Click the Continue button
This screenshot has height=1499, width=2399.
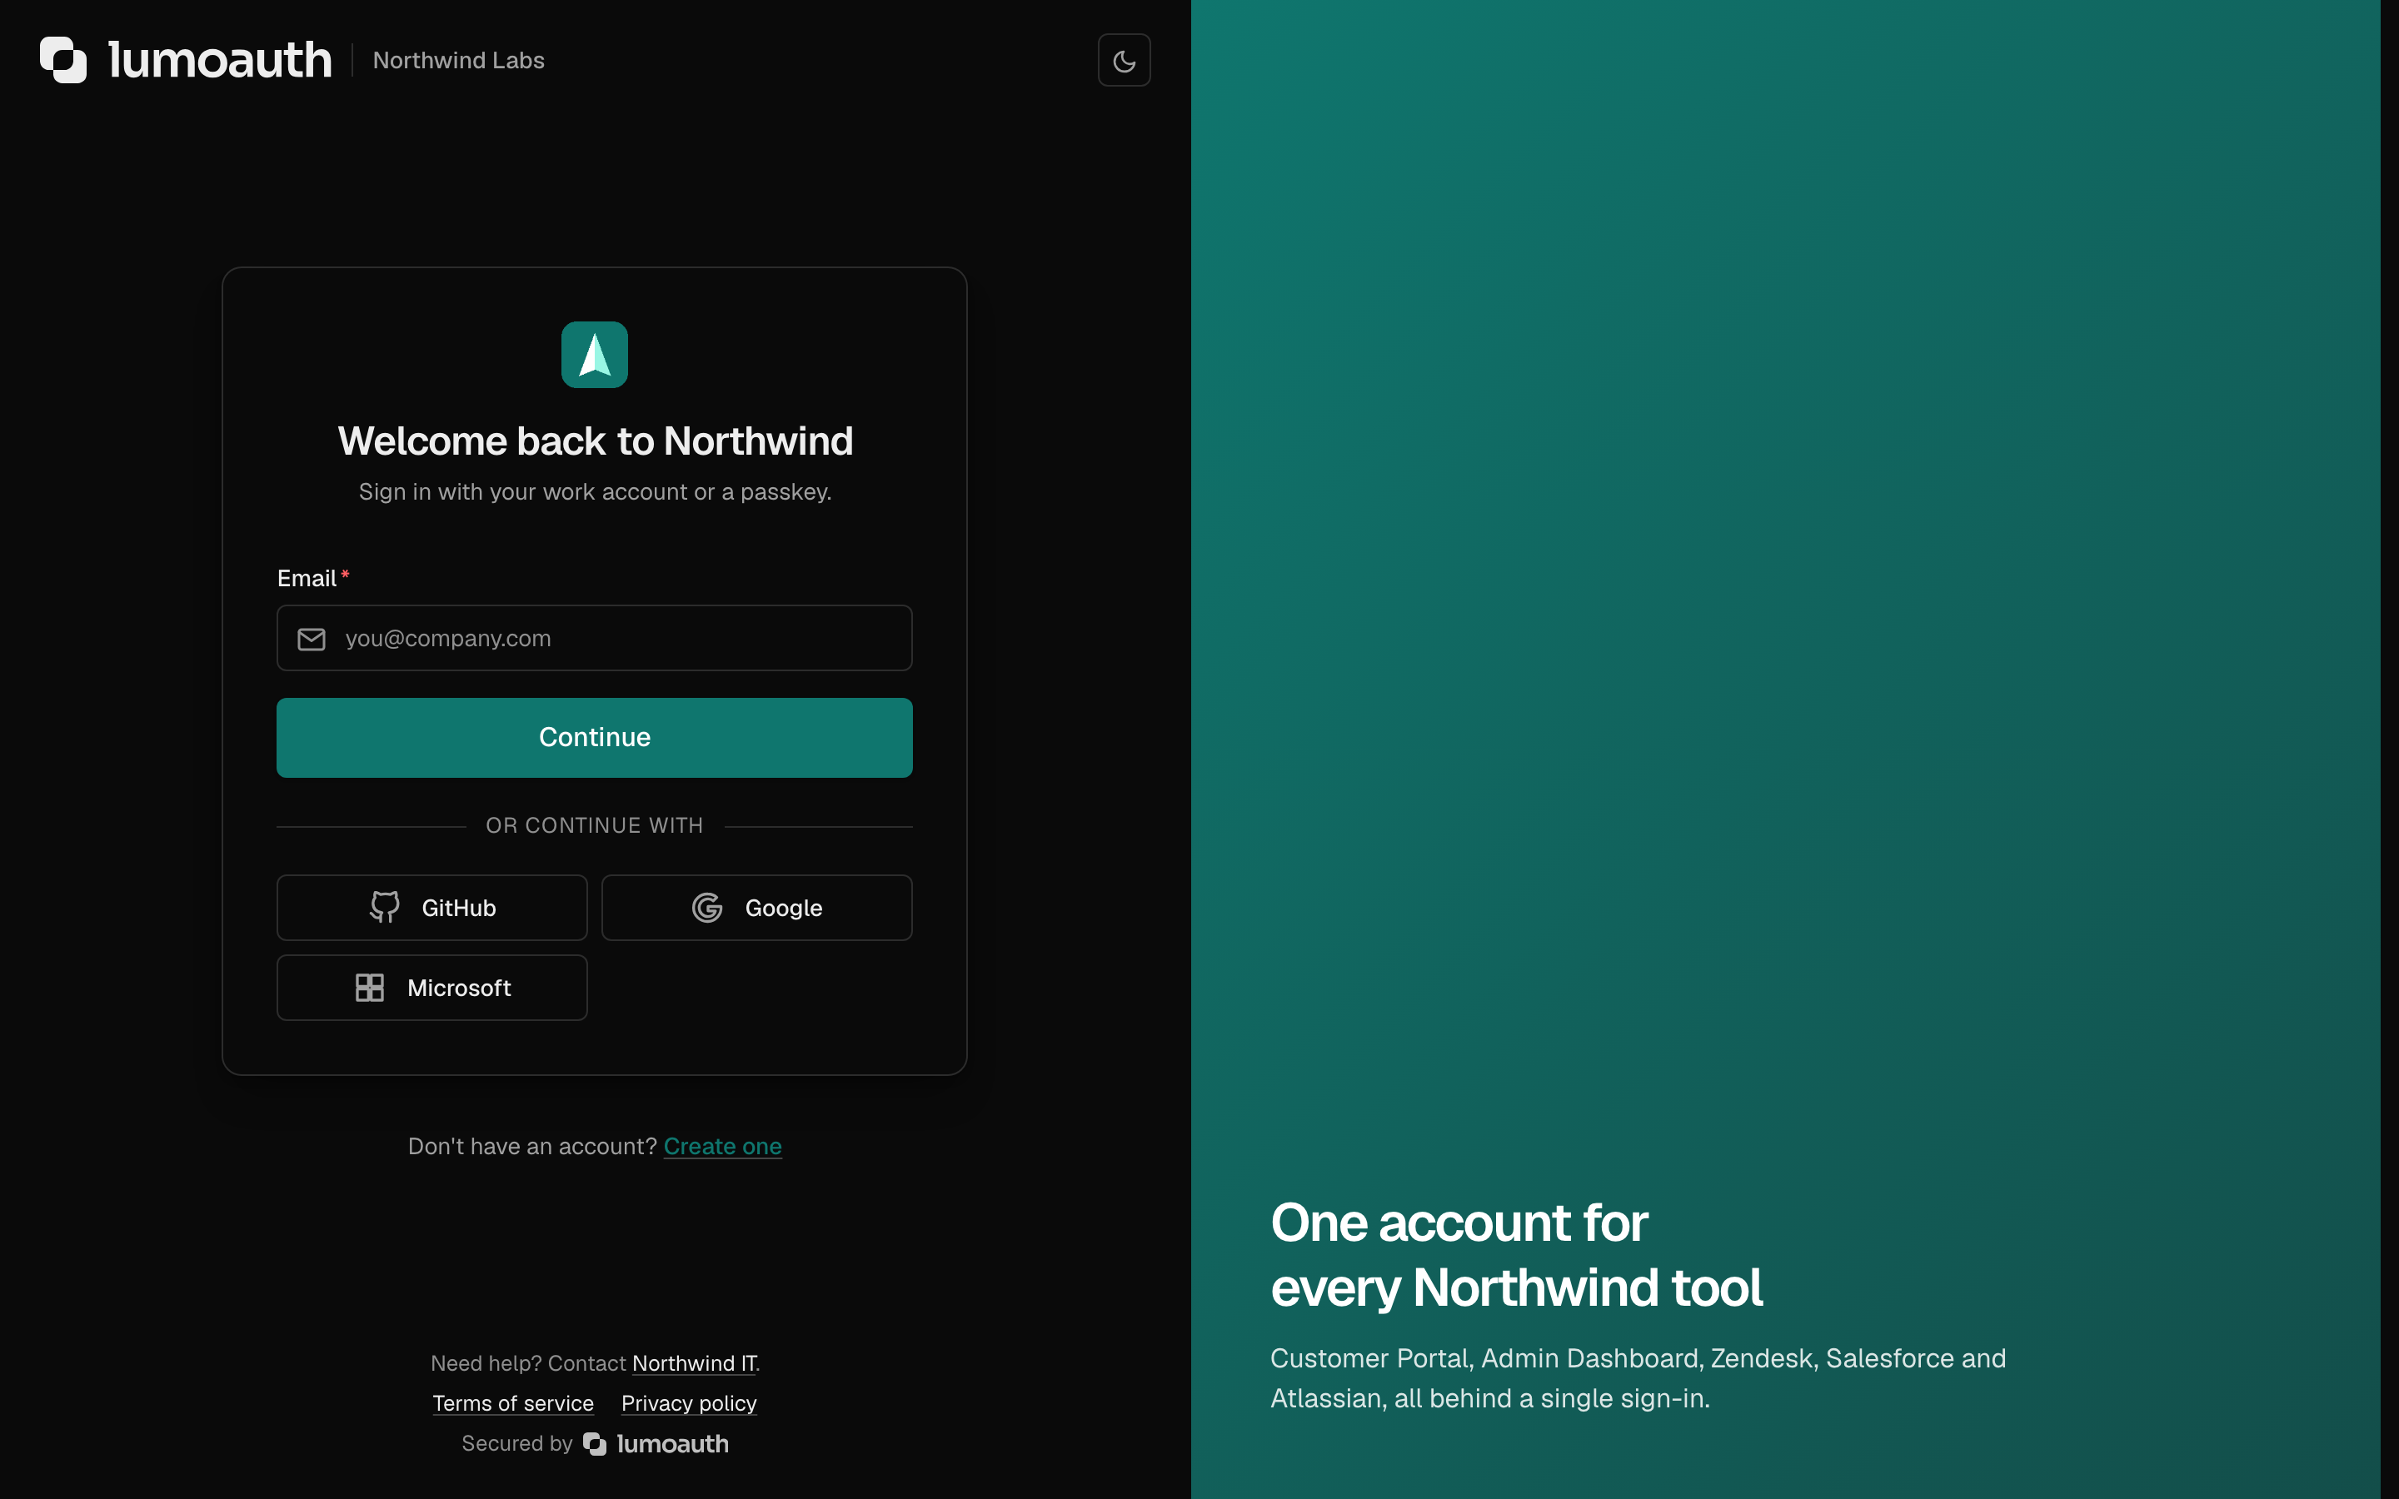point(594,737)
